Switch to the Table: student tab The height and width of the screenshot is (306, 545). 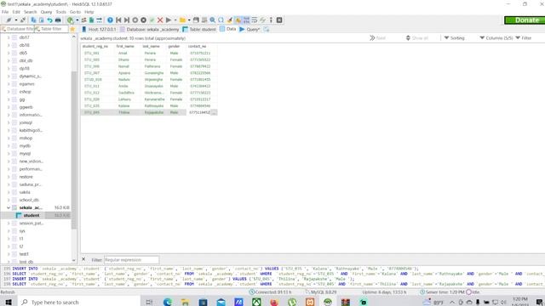[199, 29]
